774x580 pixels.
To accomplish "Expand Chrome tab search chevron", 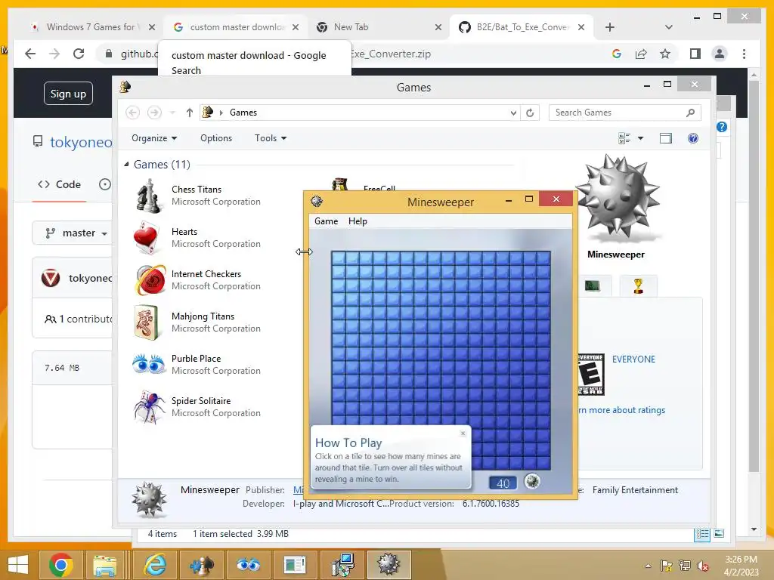I will pyautogui.click(x=669, y=27).
